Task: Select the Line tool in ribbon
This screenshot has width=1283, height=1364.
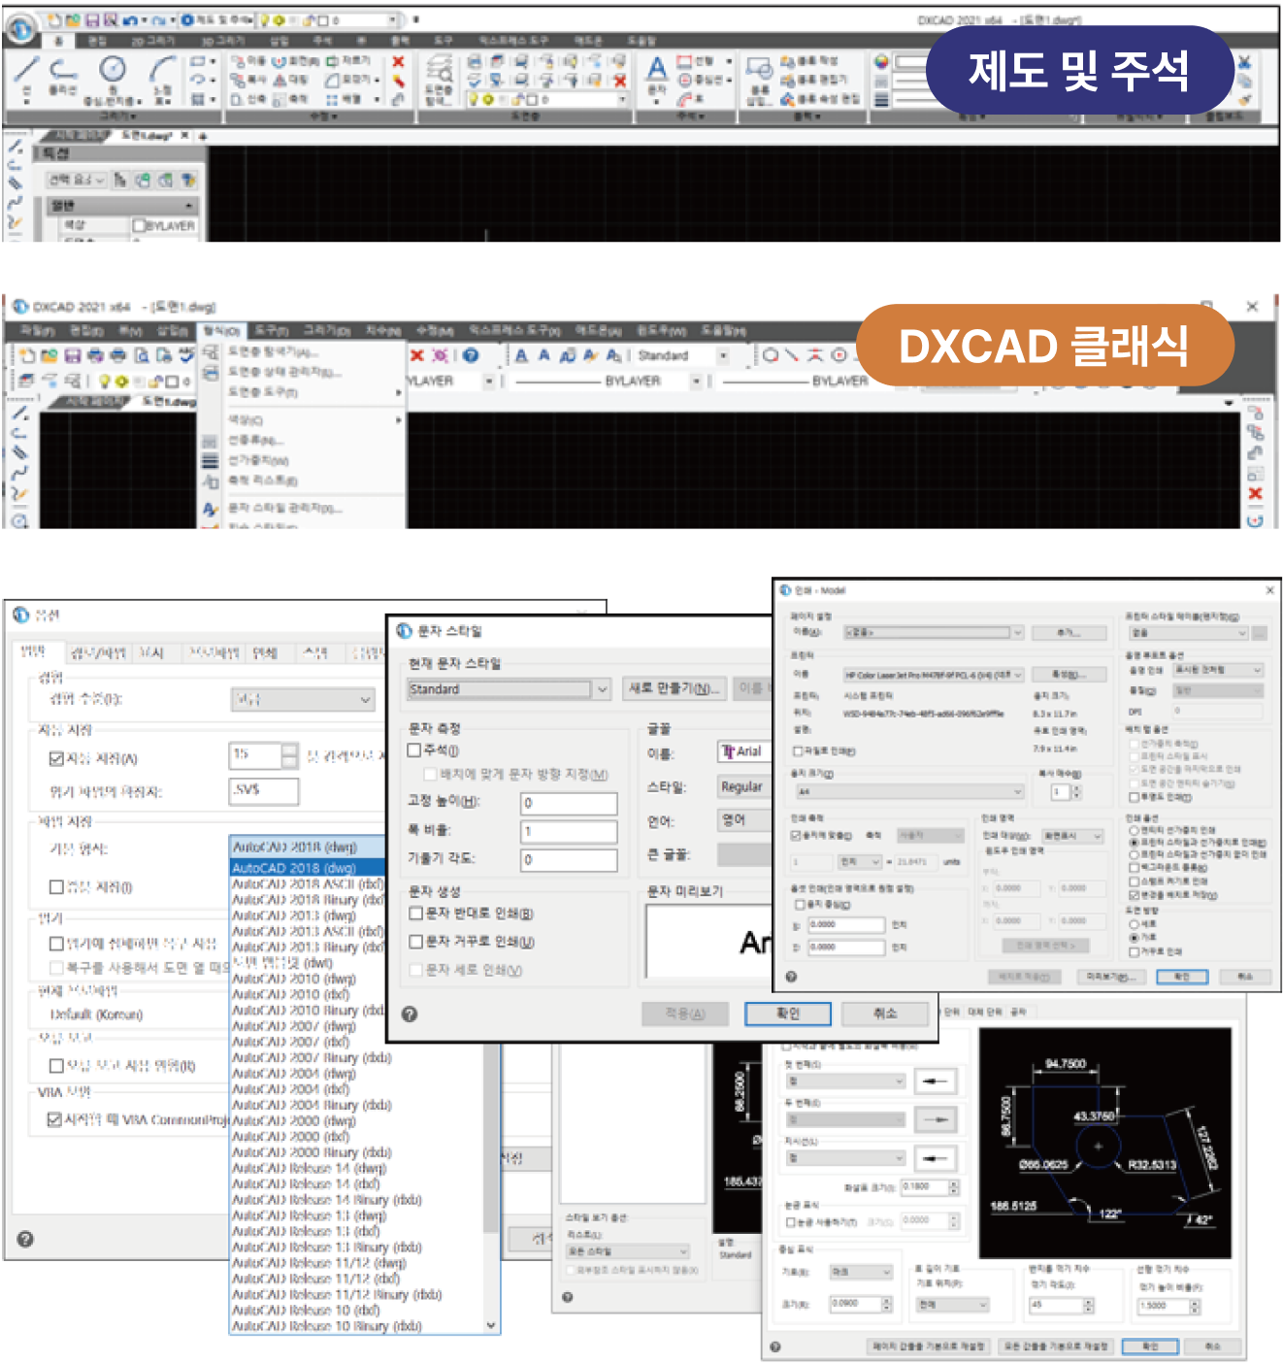Action: 26,70
